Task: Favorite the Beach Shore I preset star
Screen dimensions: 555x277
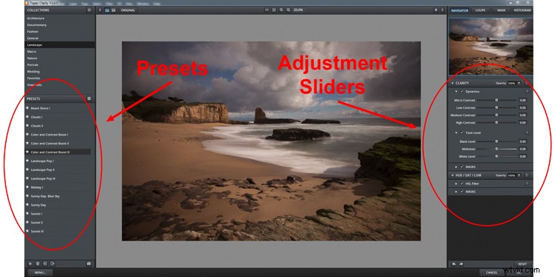Action: point(27,108)
